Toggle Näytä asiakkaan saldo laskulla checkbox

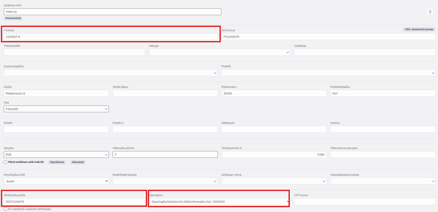(x=6, y=162)
